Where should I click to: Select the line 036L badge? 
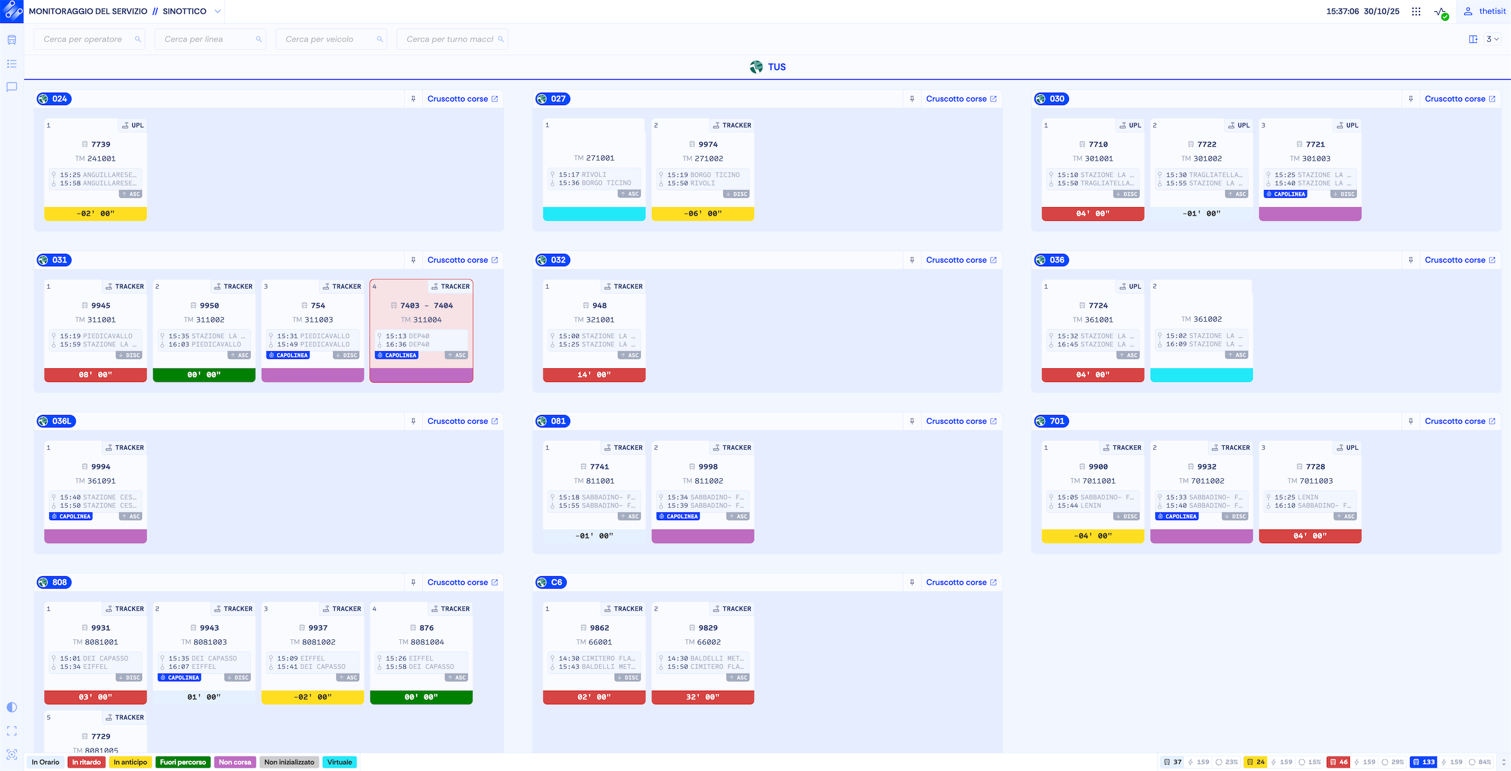56,421
